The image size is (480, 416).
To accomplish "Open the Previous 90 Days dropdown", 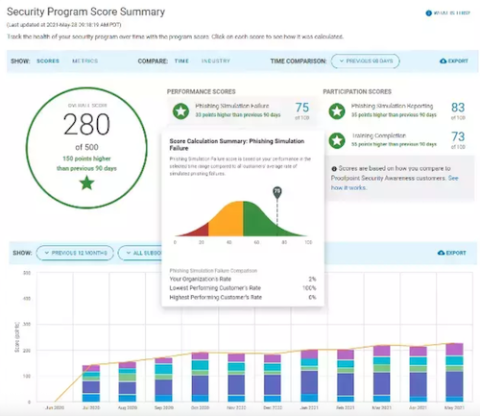I will pos(366,61).
